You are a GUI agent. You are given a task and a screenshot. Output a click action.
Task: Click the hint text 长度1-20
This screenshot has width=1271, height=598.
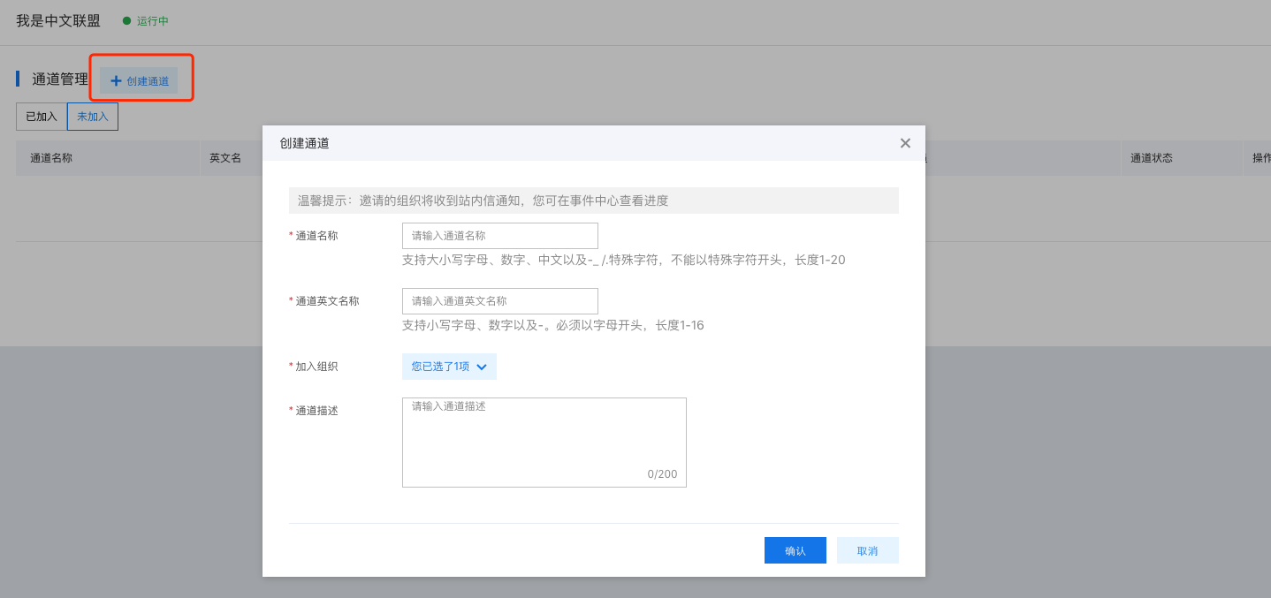(820, 260)
